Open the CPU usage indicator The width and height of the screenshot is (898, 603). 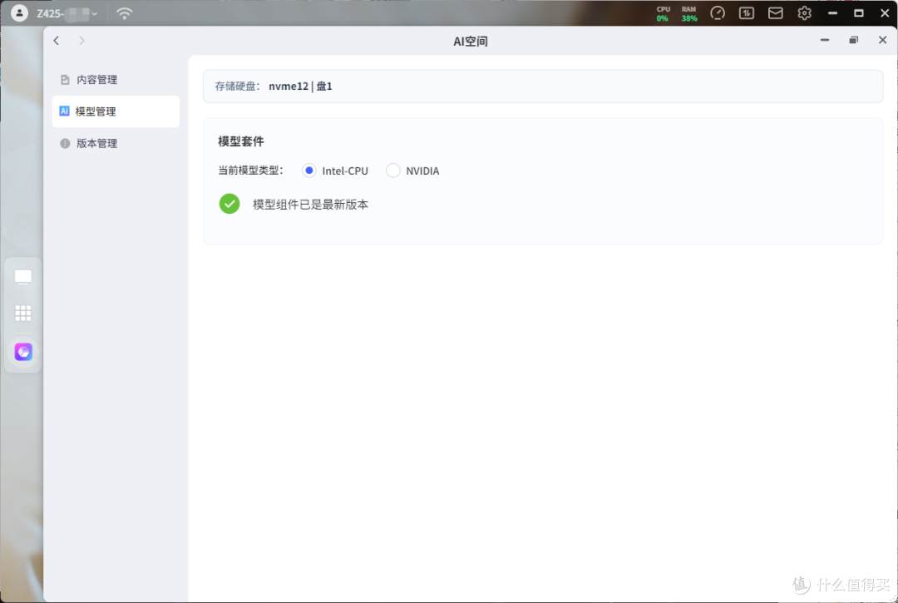point(664,14)
